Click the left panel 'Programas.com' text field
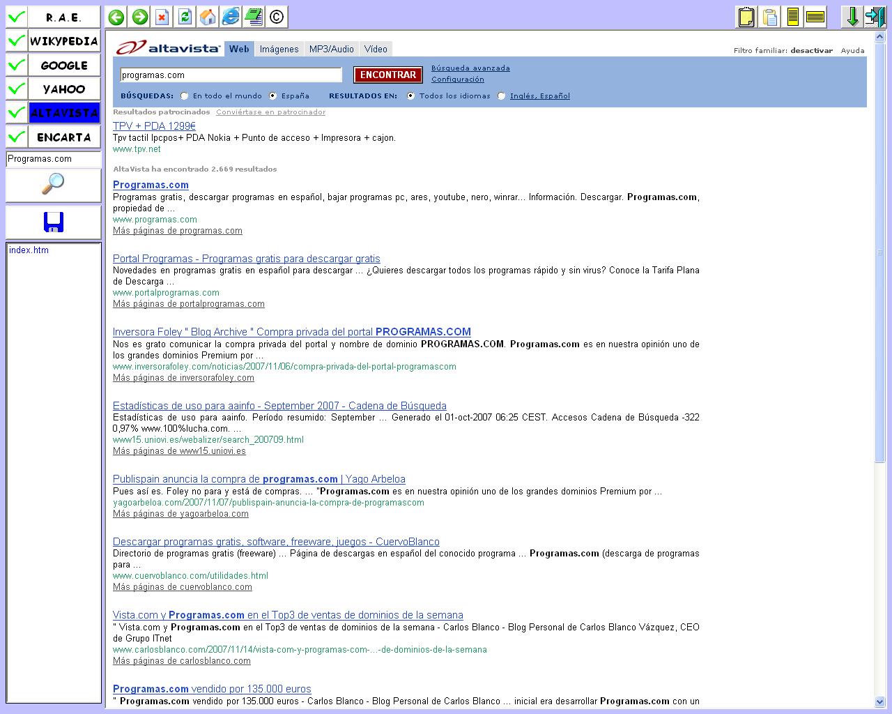 [53, 159]
